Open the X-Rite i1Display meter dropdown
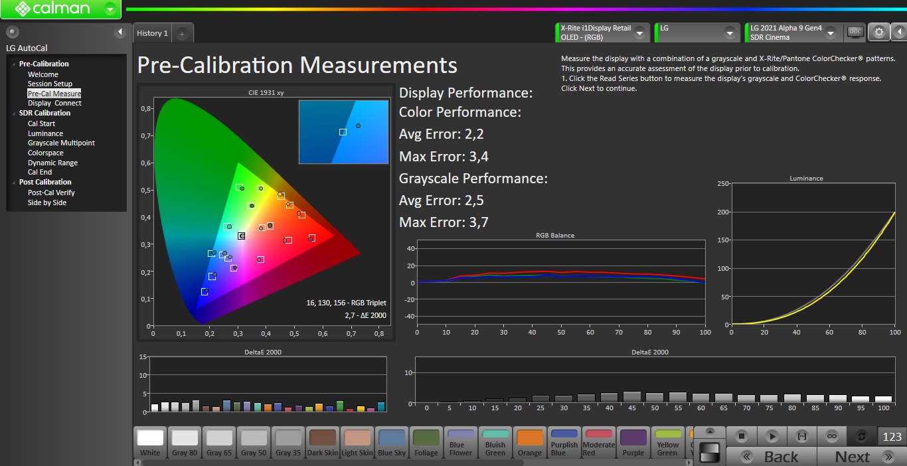 [639, 33]
